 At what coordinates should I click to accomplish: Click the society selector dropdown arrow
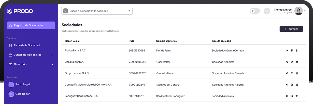click(129, 11)
